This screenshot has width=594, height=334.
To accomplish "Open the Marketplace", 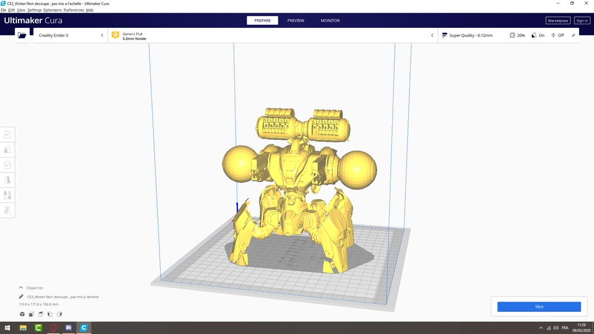I will coord(558,20).
